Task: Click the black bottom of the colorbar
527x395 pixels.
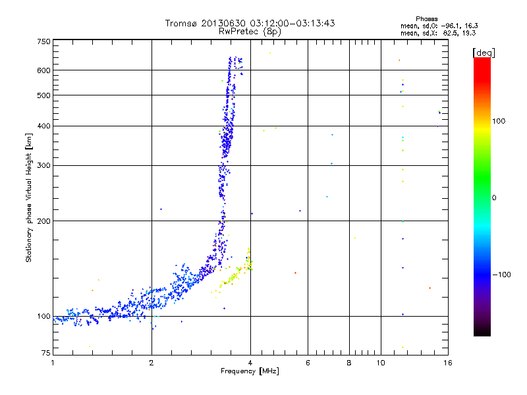Action: [482, 331]
